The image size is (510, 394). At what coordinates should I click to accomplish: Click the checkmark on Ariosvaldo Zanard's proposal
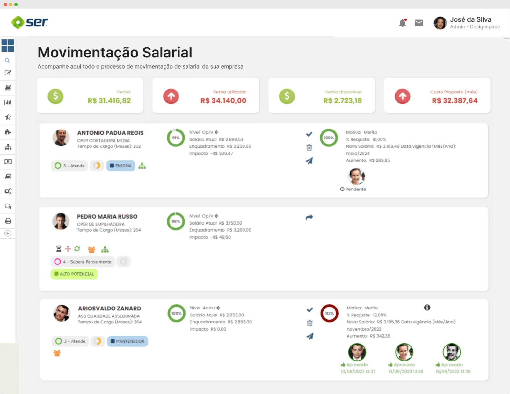click(310, 310)
